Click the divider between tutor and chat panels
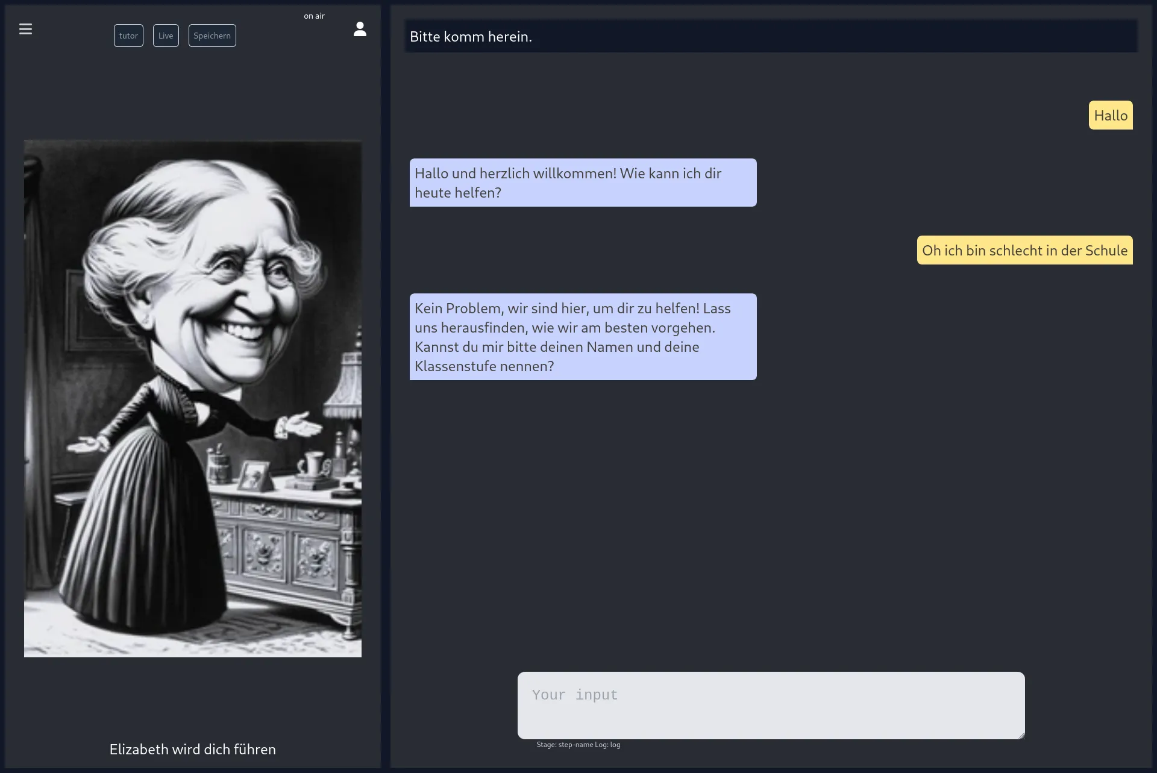The height and width of the screenshot is (773, 1157). coord(386,386)
